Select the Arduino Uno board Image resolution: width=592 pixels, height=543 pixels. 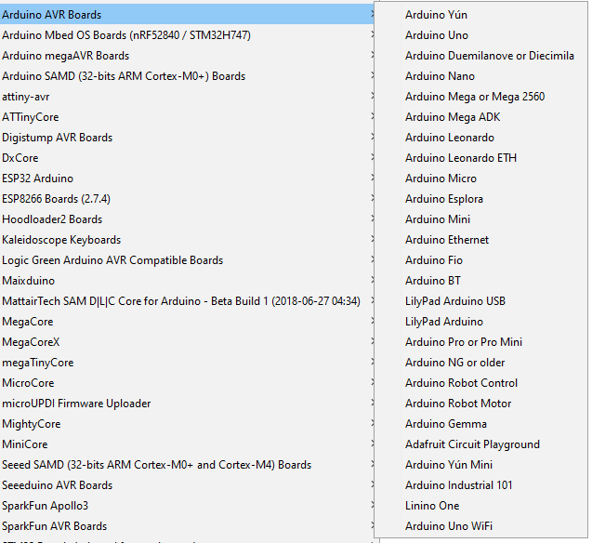(481, 35)
